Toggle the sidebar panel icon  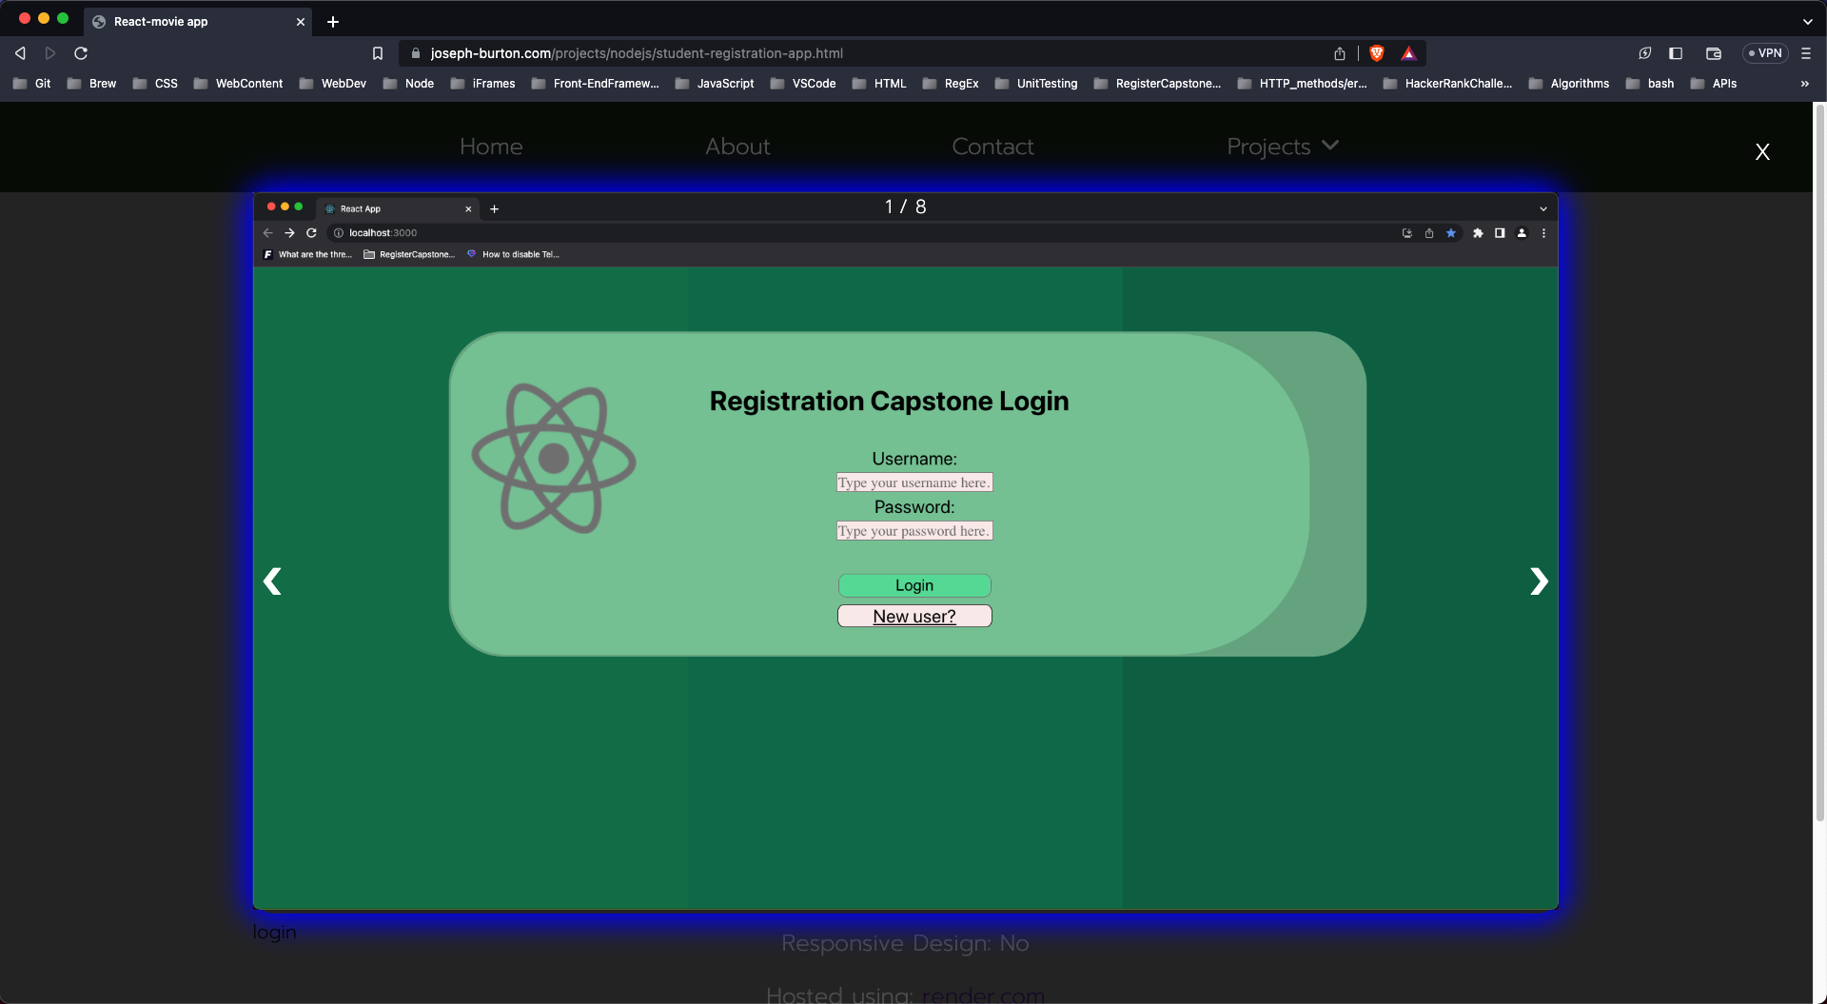(1676, 53)
